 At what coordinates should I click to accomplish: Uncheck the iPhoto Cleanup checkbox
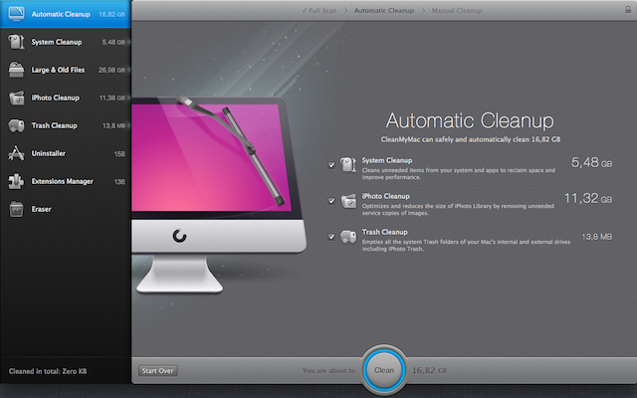pyautogui.click(x=331, y=201)
